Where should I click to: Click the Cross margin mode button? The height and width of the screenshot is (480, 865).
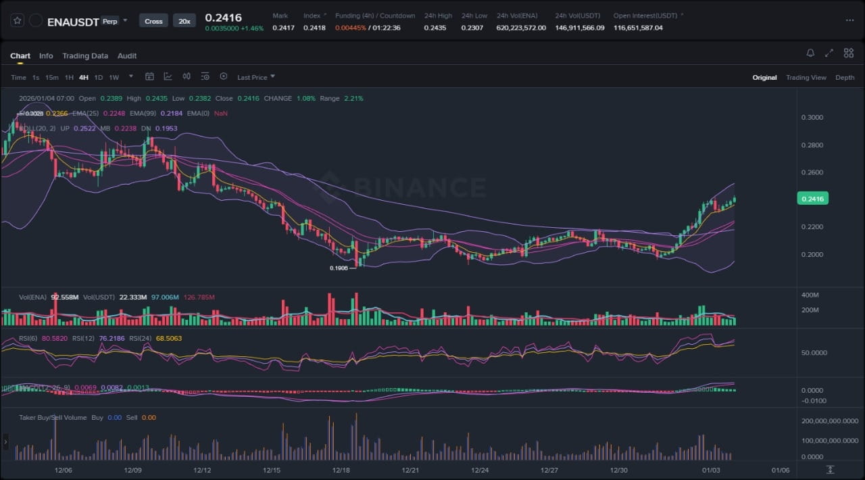[x=153, y=21]
